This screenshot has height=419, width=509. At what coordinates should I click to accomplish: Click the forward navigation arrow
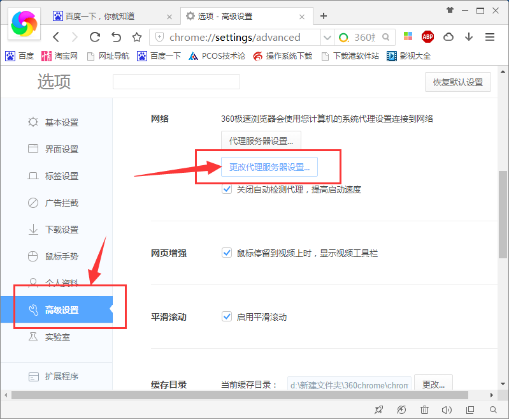point(75,38)
